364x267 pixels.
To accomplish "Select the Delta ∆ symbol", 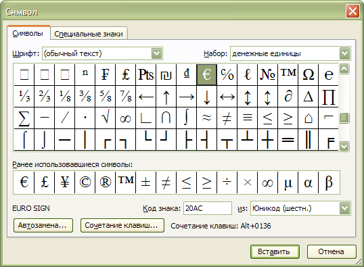I will coord(309,96).
